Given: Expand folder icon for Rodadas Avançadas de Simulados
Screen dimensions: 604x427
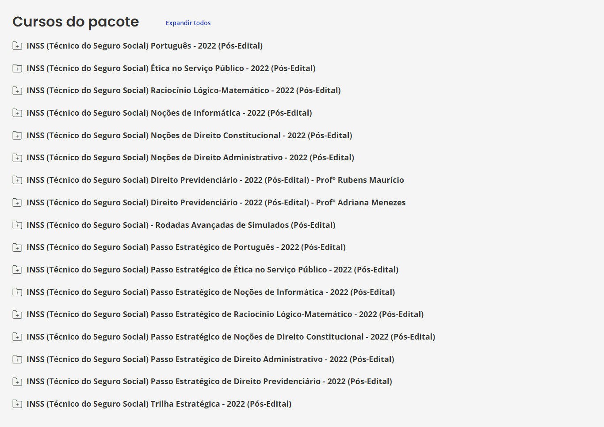Looking at the screenshot, I should point(17,225).
